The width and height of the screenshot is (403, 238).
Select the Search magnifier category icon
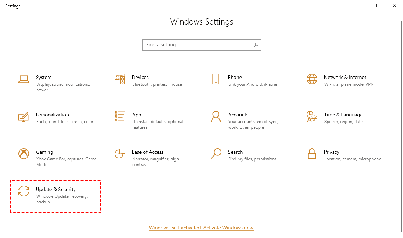pyautogui.click(x=216, y=154)
